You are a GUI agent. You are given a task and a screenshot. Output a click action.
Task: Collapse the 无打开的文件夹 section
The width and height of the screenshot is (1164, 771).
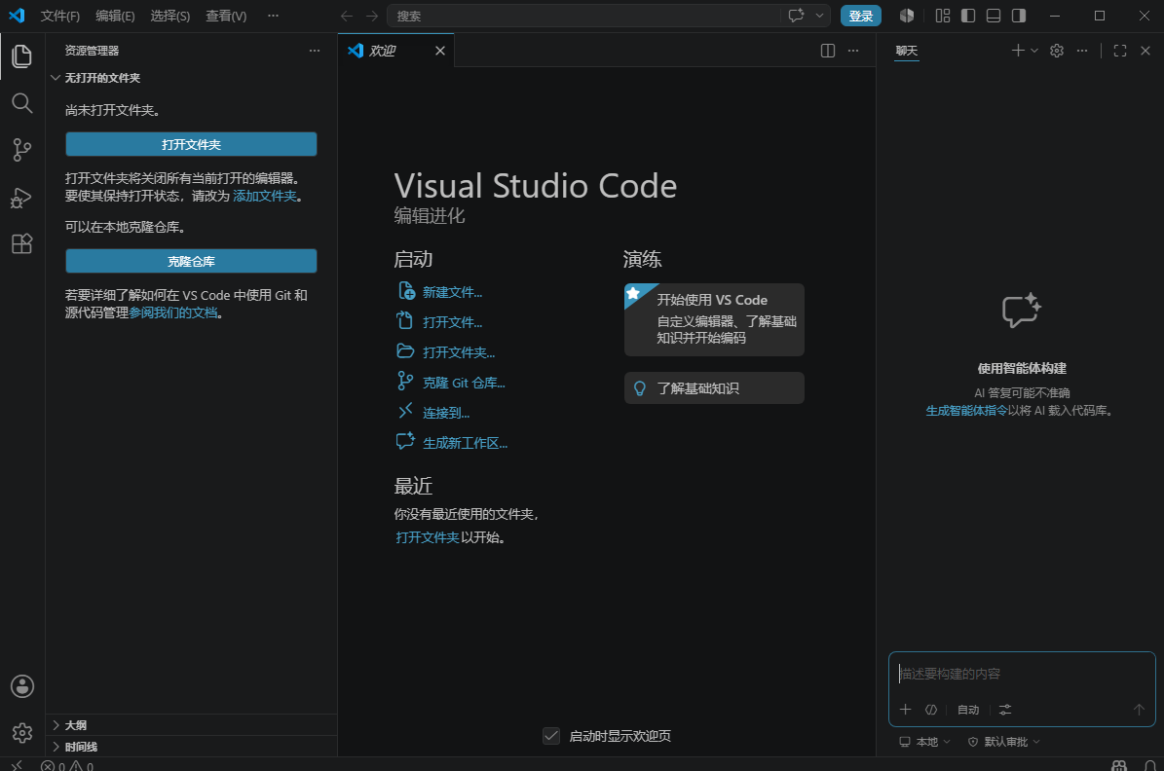[192, 78]
